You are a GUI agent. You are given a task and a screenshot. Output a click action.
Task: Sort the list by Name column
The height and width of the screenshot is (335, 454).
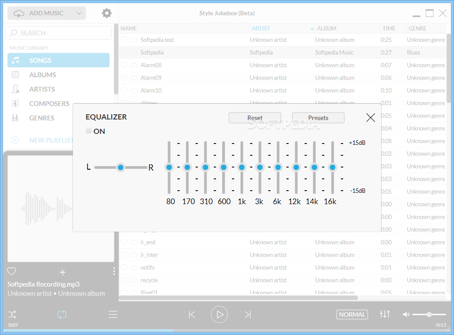[x=128, y=28]
